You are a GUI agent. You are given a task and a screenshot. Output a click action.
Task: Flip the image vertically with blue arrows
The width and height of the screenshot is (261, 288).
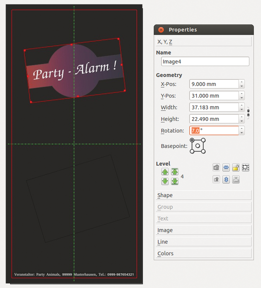coord(226,180)
